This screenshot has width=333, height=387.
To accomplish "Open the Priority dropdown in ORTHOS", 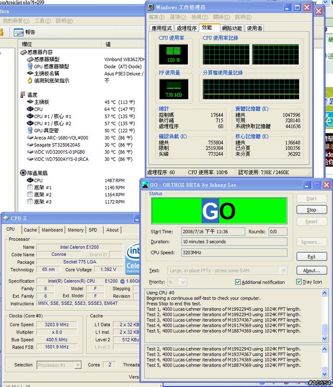I will [183, 282].
